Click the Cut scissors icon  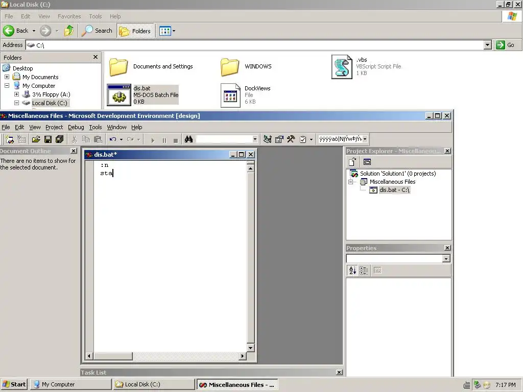(74, 139)
